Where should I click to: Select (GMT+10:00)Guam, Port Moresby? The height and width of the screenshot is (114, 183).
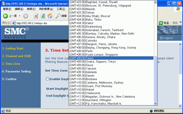pos(111,86)
